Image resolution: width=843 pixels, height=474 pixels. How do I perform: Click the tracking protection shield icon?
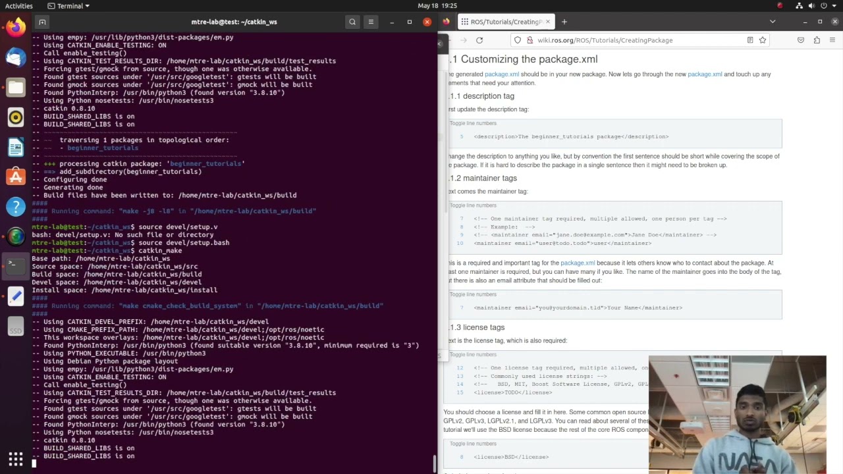point(518,40)
